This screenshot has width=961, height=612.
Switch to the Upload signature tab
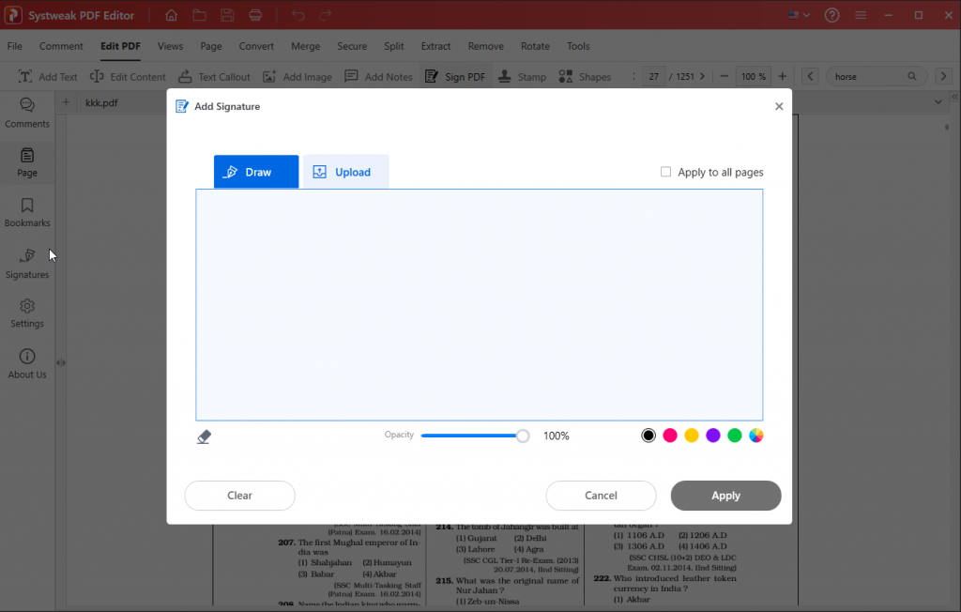click(x=343, y=172)
